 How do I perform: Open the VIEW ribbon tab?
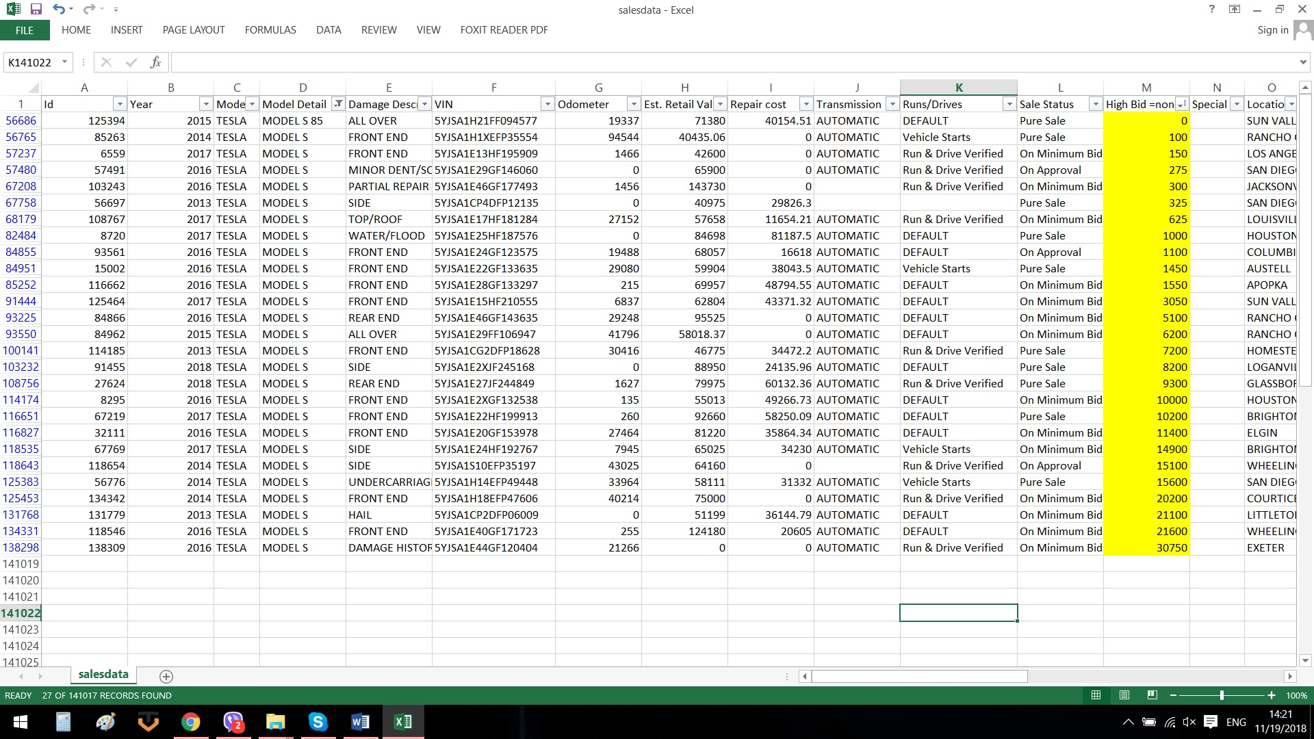[428, 30]
